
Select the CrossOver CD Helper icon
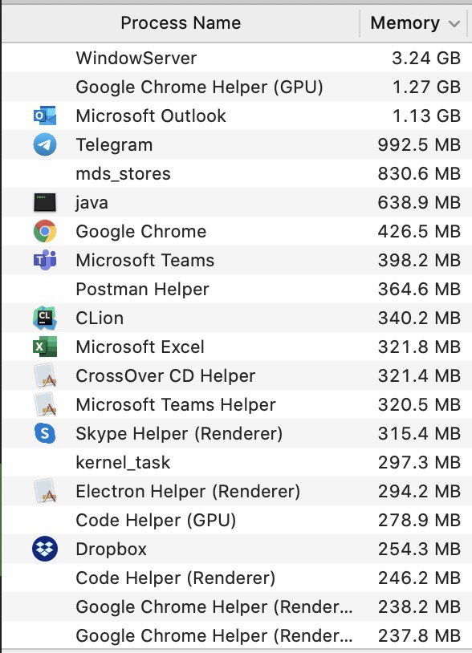(x=45, y=375)
